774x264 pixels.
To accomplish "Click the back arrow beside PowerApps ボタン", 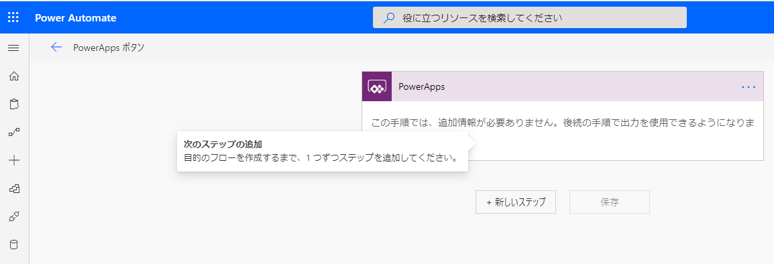I will [x=56, y=48].
